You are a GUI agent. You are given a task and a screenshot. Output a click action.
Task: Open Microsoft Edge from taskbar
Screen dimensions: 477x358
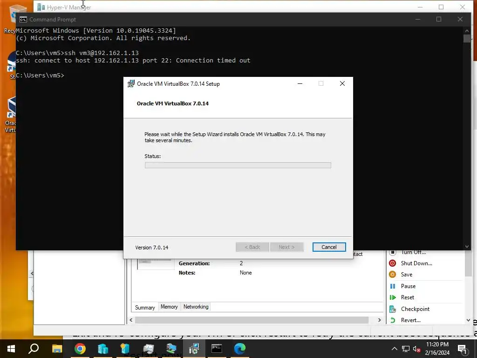[240, 349]
